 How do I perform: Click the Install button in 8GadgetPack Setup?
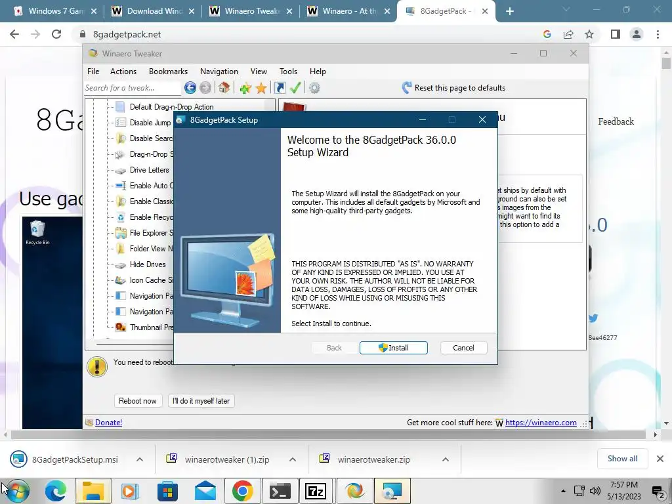click(x=394, y=348)
